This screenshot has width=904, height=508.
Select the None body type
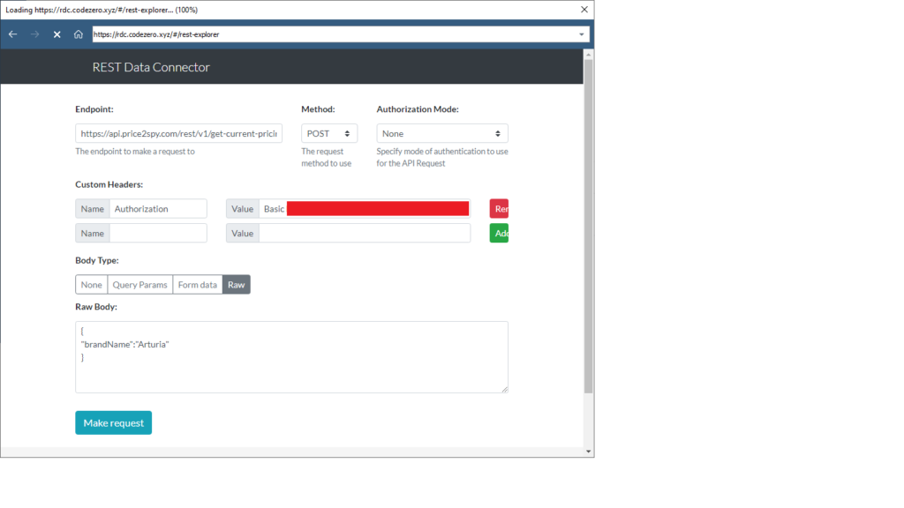coord(91,285)
